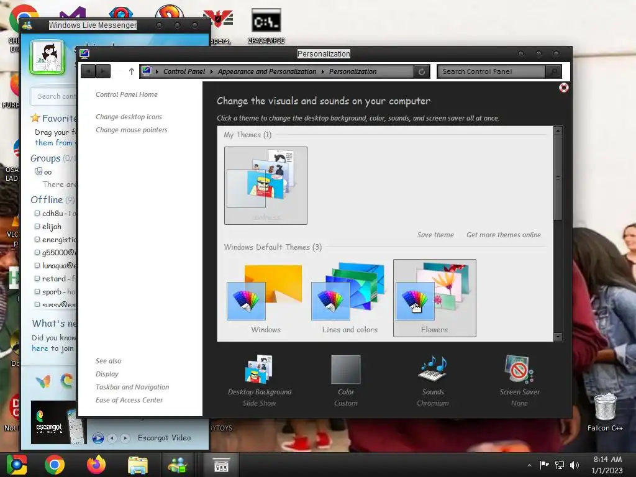The height and width of the screenshot is (477, 636).
Task: Open Change desktop icons link
Action: point(129,117)
